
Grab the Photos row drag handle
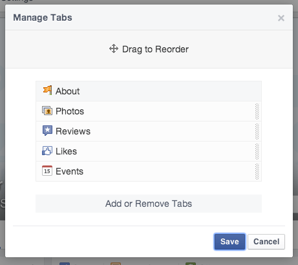coord(257,111)
